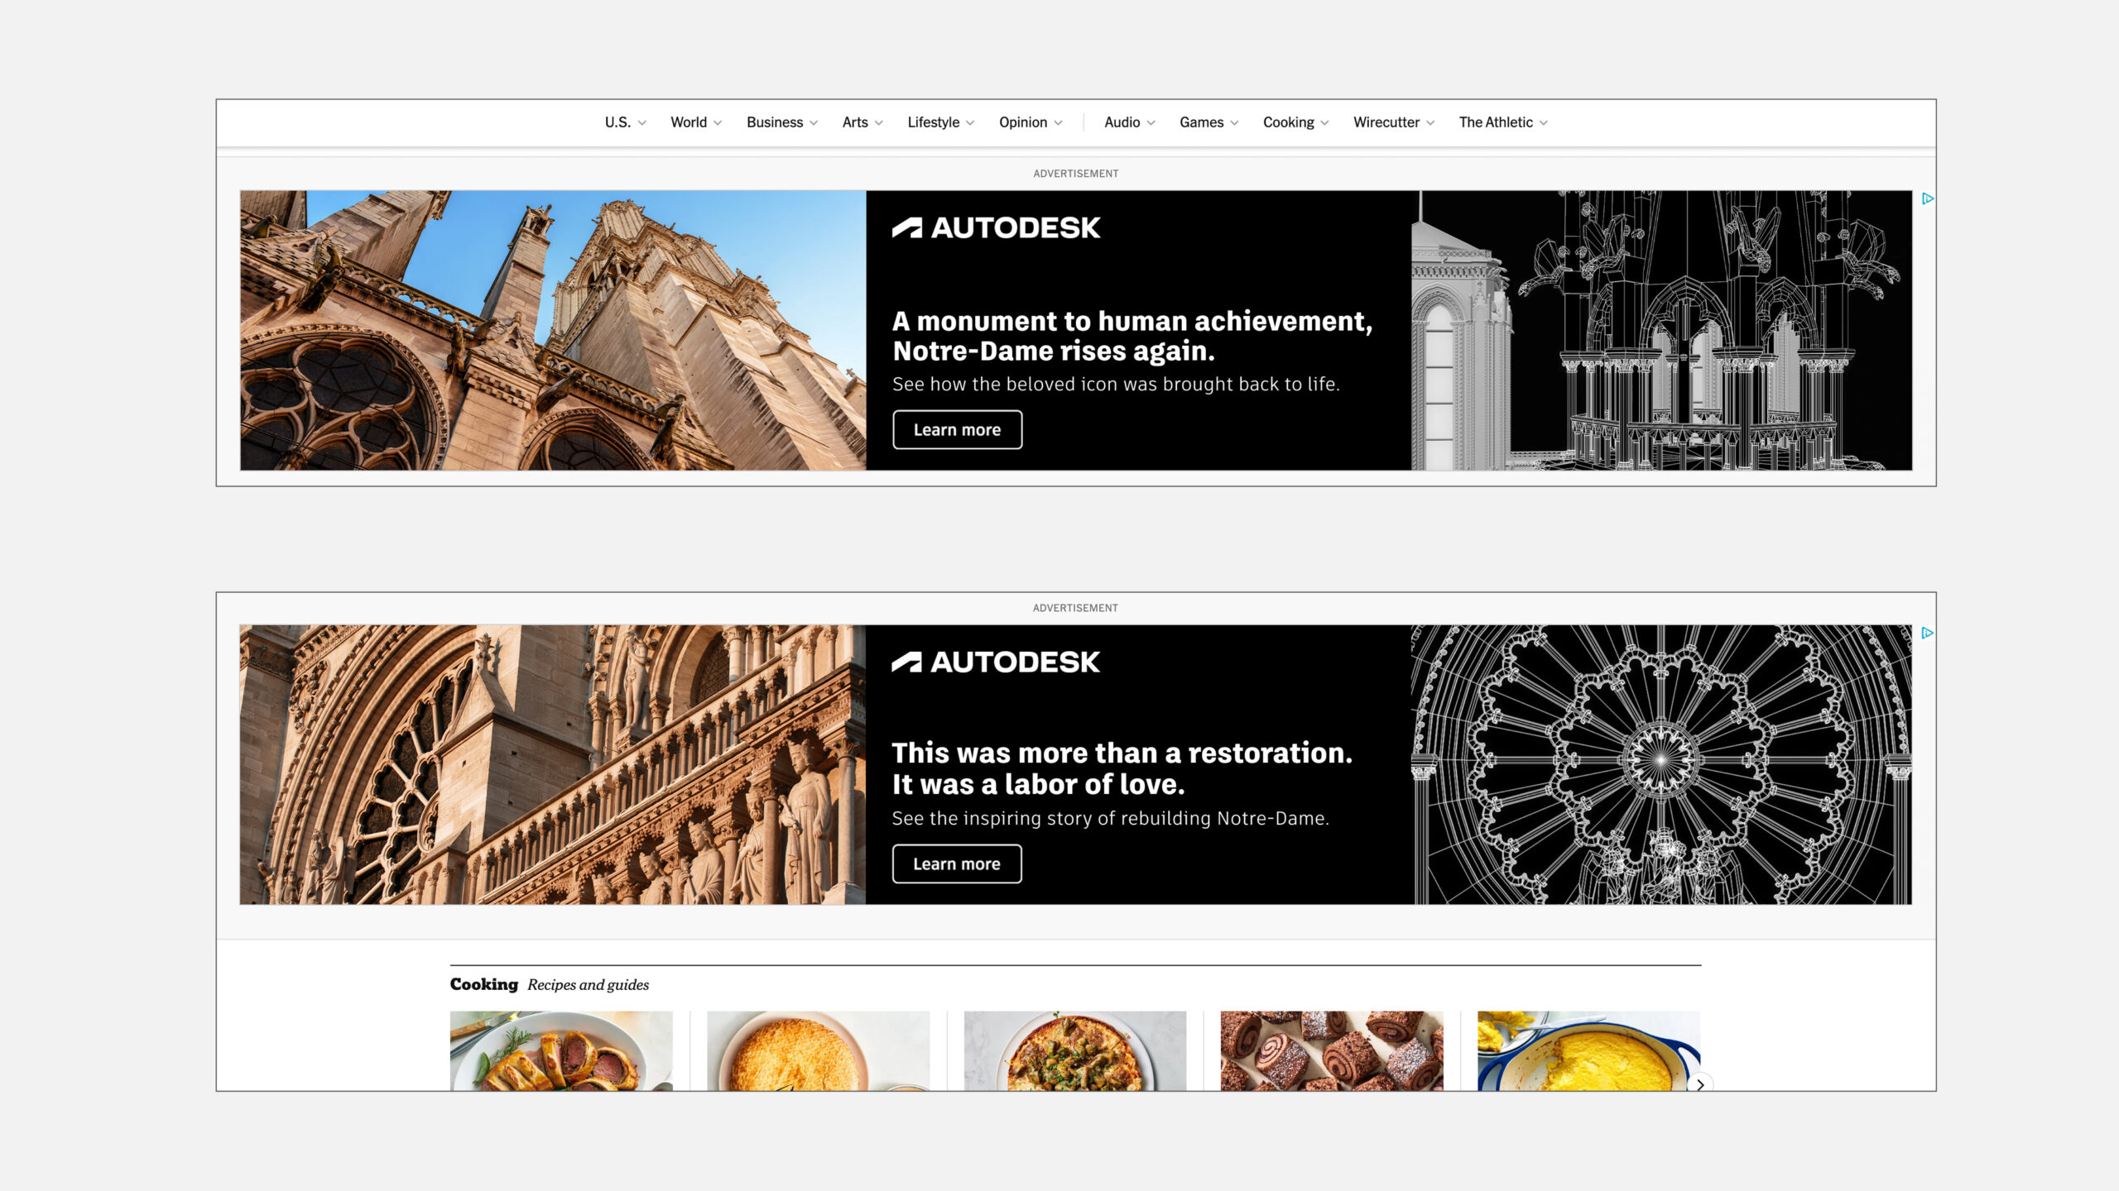Click the headline 'A monument to human achievement'
The height and width of the screenshot is (1191, 2119).
1132,336
